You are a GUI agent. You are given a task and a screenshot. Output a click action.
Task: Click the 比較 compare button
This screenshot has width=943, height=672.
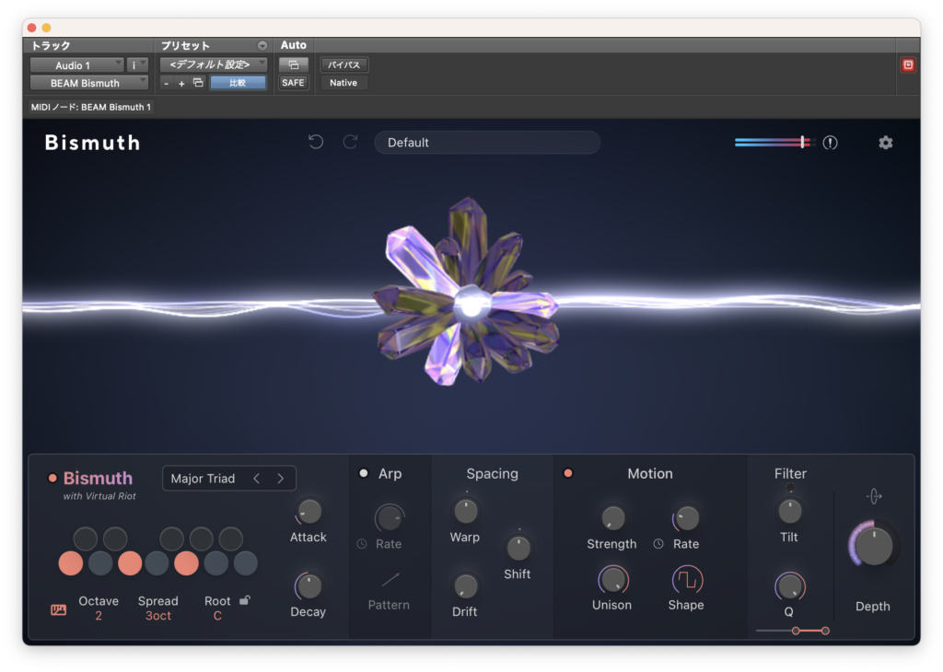(238, 83)
